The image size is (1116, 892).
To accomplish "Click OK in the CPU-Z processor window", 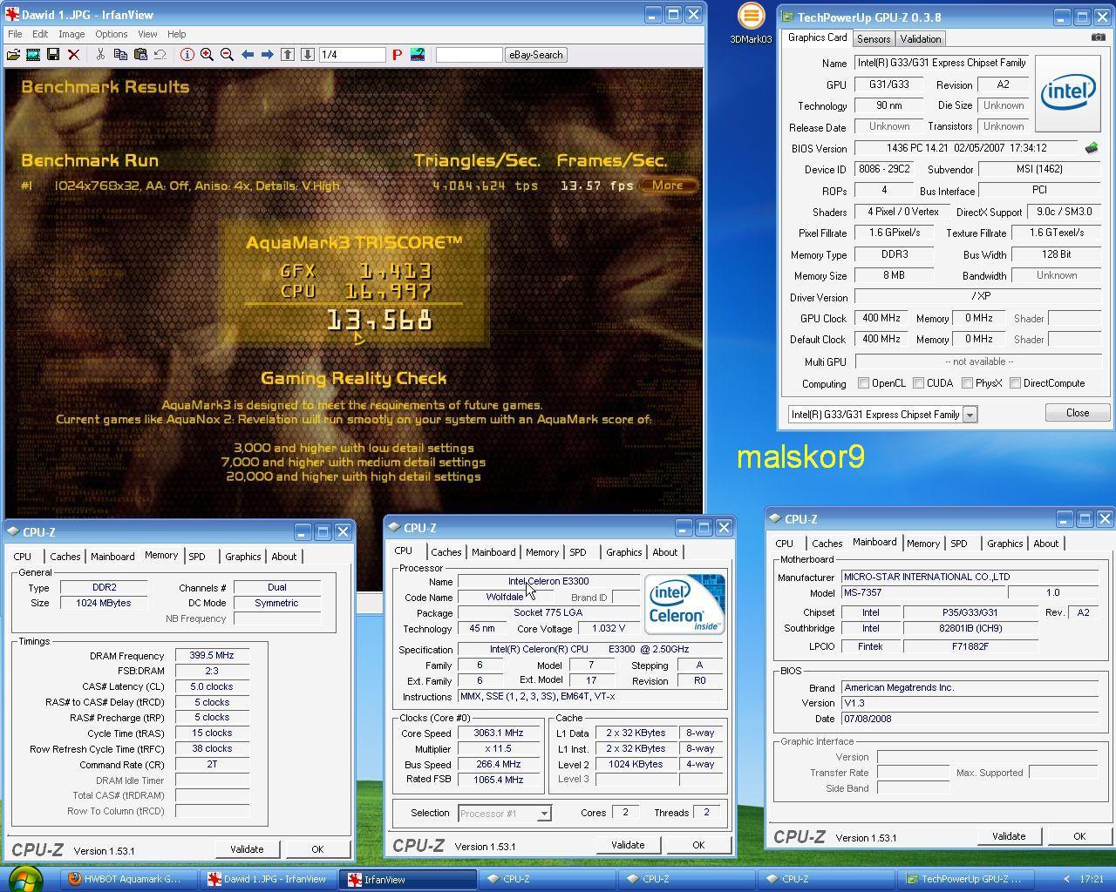I will coord(697,845).
